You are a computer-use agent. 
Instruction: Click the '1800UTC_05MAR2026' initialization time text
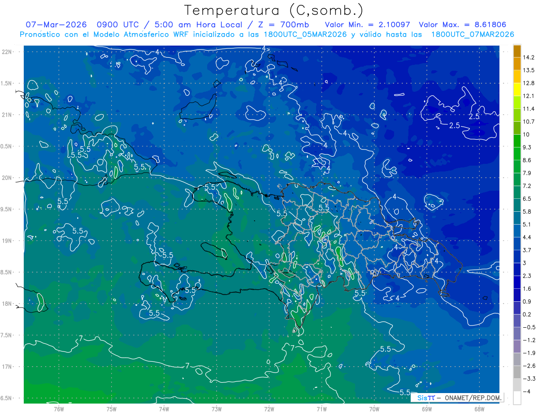(x=305, y=34)
